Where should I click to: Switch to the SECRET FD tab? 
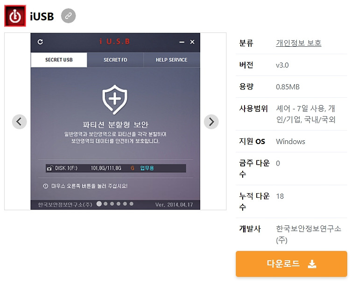(x=115, y=60)
